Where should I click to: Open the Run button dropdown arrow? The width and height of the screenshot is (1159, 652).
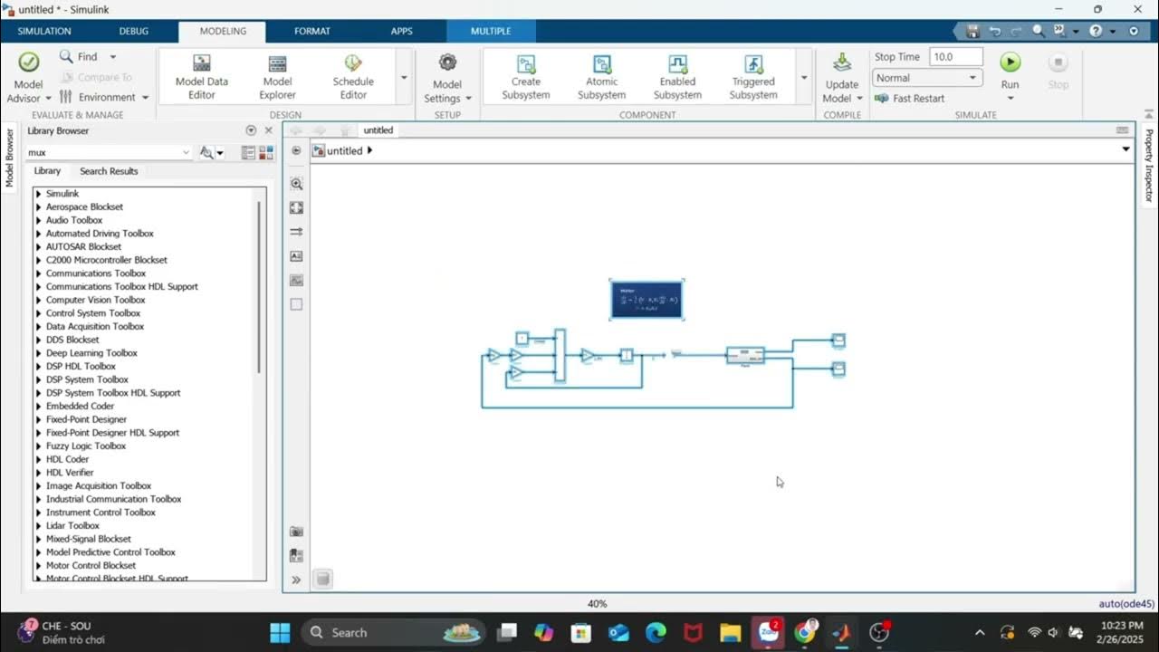point(1011,98)
